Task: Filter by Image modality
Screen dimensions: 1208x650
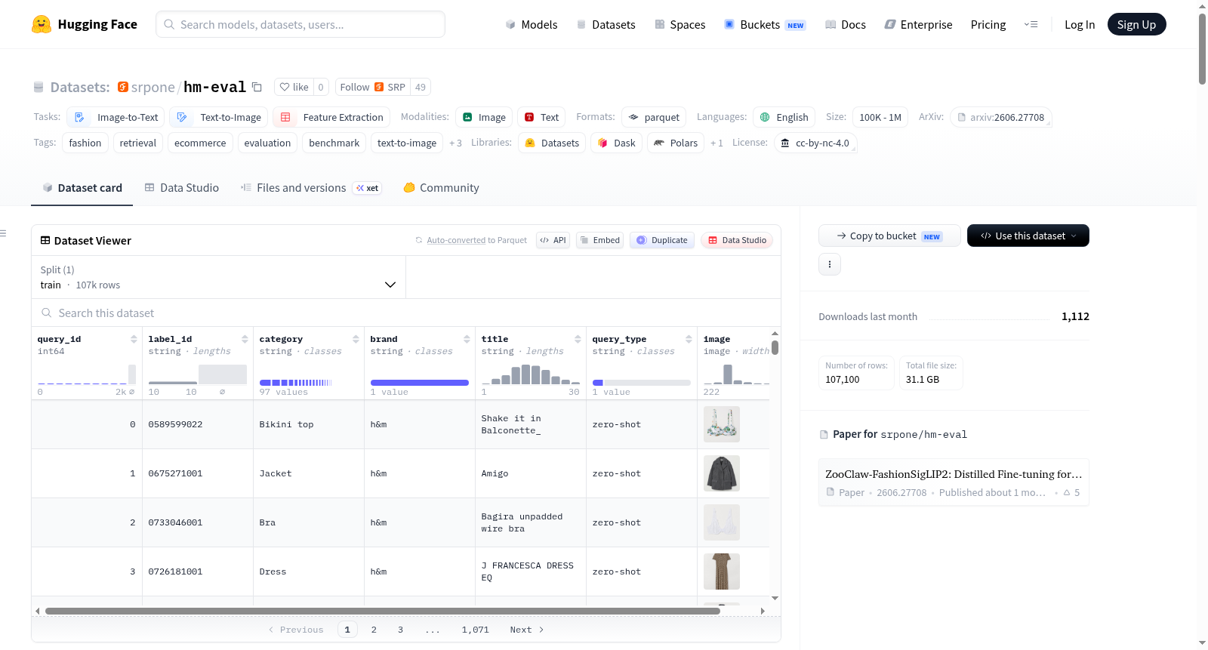Action: (484, 117)
